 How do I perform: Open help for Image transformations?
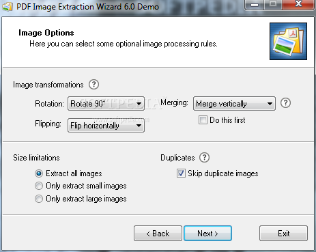click(x=94, y=85)
